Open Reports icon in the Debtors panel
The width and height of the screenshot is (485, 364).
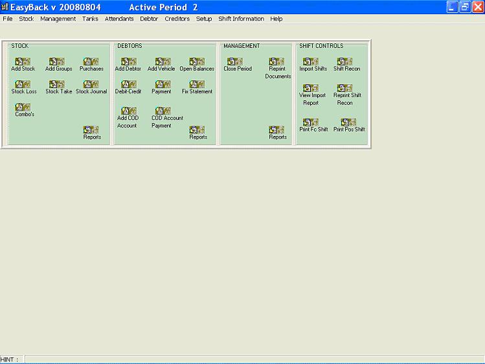[x=197, y=130]
